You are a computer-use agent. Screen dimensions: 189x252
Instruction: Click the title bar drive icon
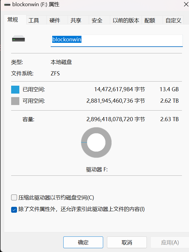(7, 5)
